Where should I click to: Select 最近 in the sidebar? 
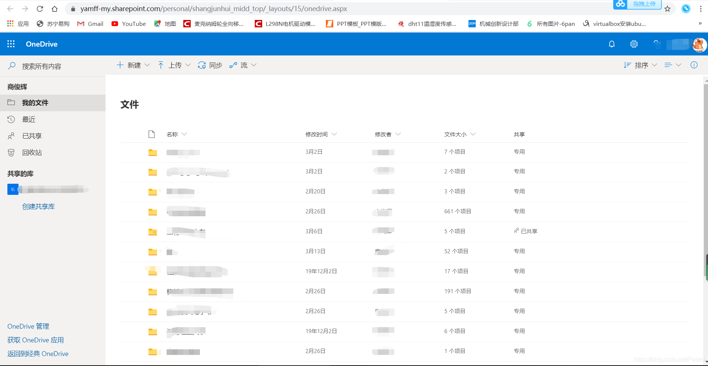(53, 119)
